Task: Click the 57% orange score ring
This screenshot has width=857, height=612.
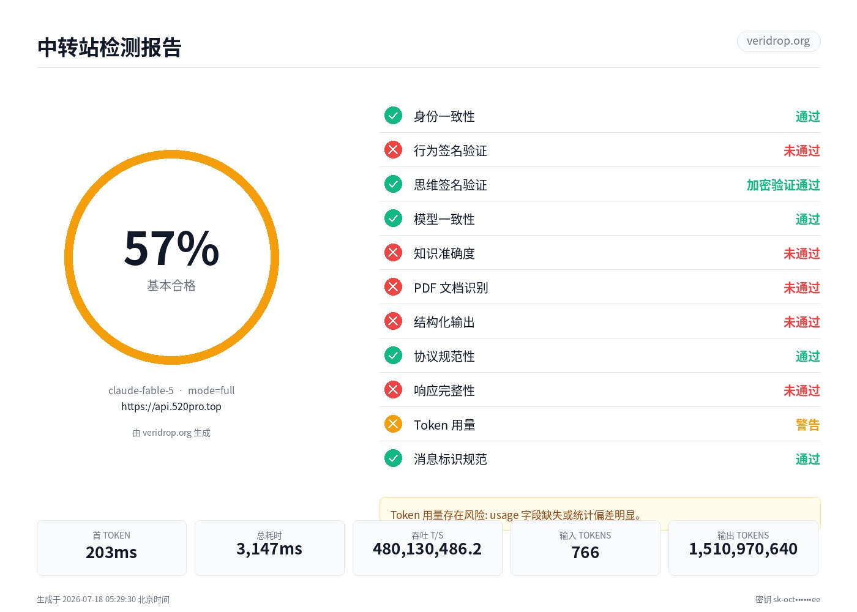Action: (x=171, y=257)
